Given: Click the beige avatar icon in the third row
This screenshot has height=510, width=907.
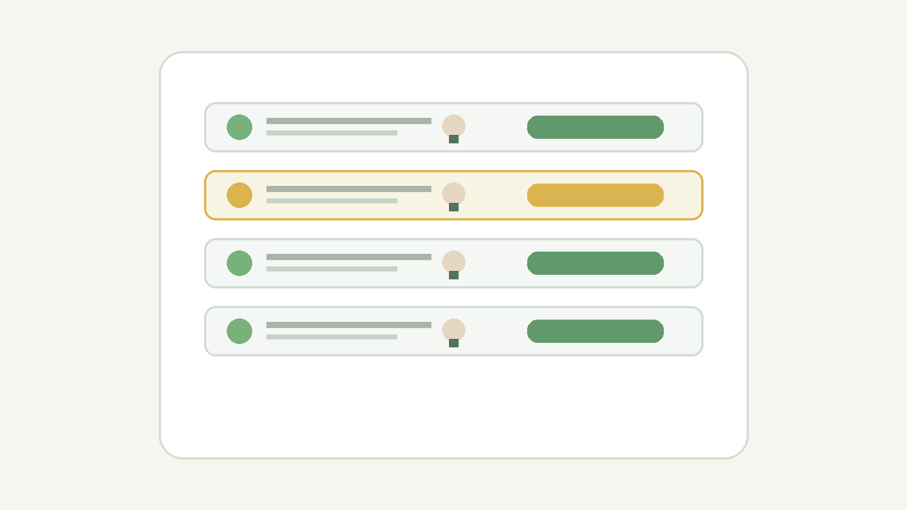Looking at the screenshot, I should [x=453, y=262].
